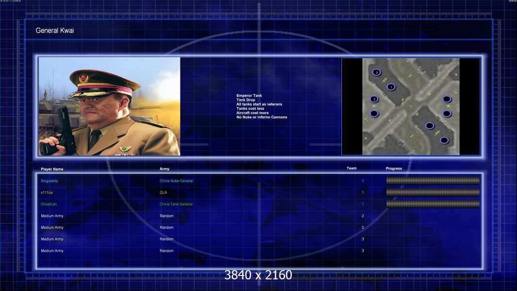Click the 'Team' column header
Viewport: 517px width, 291px height.
[x=352, y=168]
